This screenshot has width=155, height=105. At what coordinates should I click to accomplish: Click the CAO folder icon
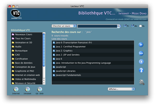click(x=13, y=55)
